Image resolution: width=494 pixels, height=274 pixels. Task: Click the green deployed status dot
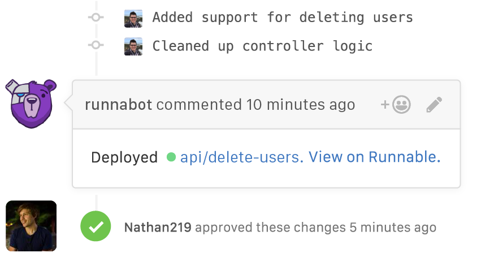click(x=171, y=157)
